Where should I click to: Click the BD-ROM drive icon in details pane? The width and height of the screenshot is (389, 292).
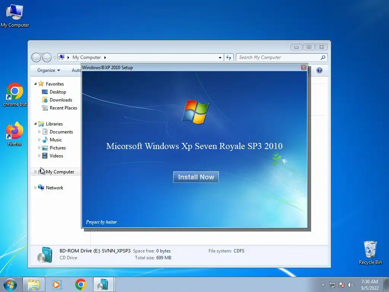[x=45, y=255]
